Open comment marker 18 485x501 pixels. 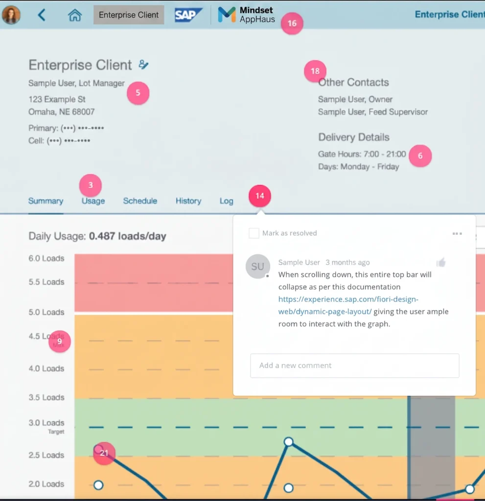pyautogui.click(x=315, y=71)
